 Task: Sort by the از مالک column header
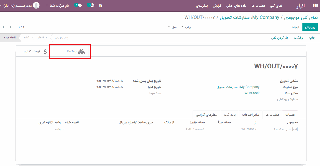pos(169,123)
